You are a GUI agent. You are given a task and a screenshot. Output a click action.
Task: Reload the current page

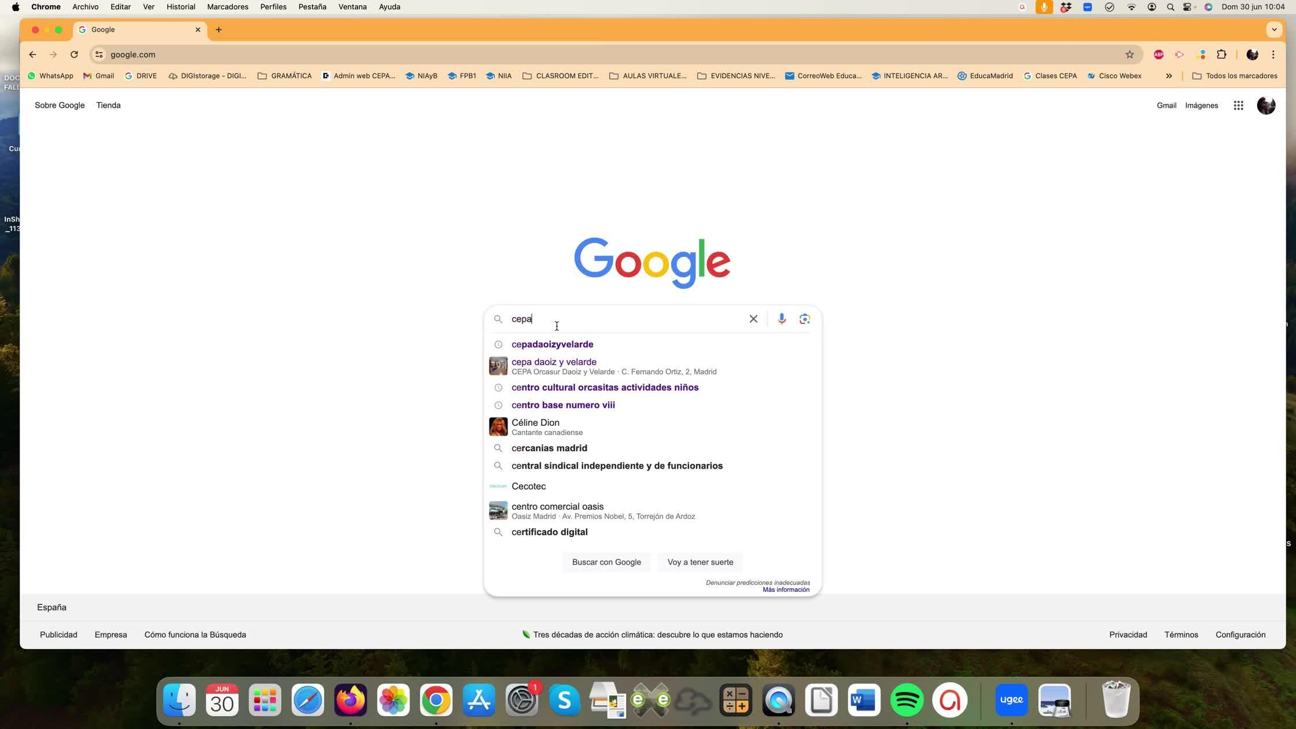pyautogui.click(x=74, y=54)
